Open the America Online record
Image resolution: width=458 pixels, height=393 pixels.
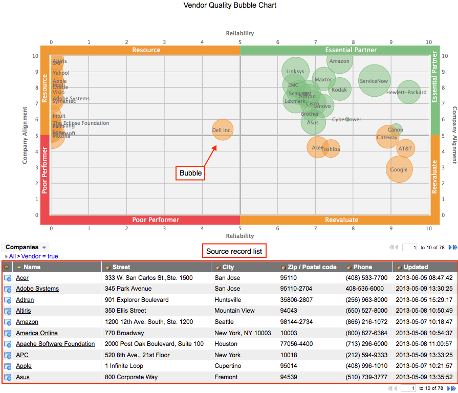pos(37,333)
